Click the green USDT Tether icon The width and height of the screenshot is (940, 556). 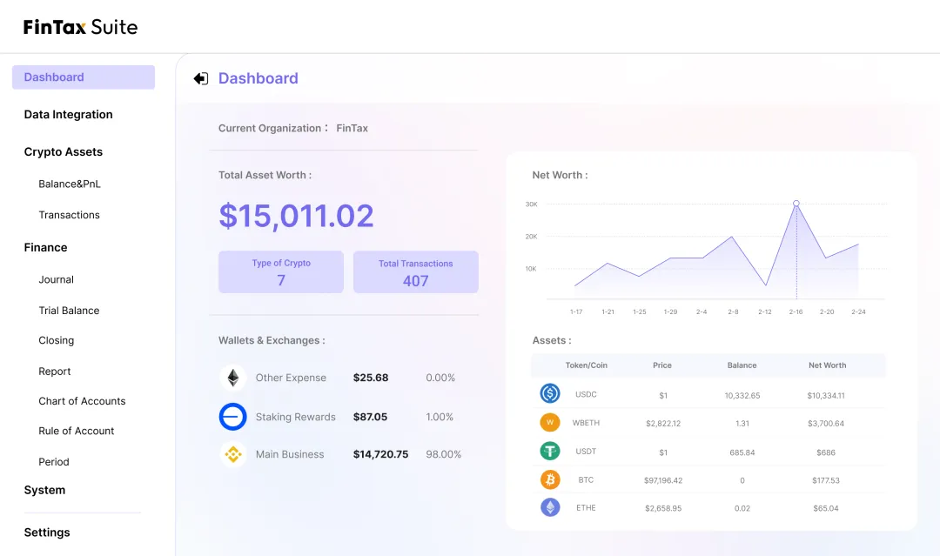(x=550, y=452)
